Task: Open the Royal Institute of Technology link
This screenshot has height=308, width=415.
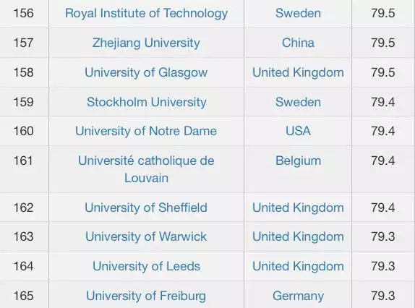Action: (x=146, y=14)
